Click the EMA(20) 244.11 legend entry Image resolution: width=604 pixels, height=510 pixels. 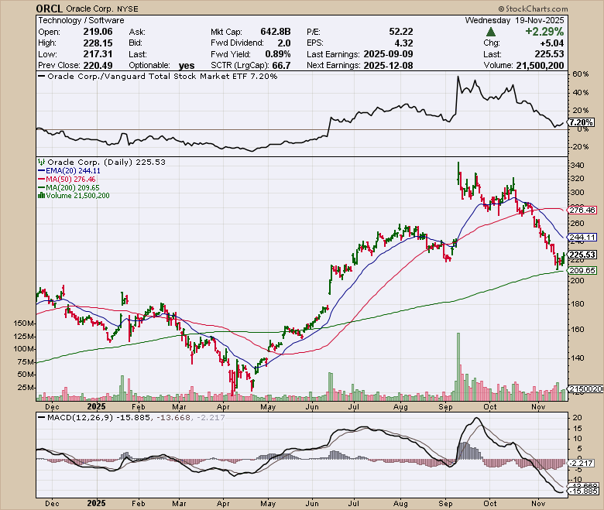coord(70,170)
